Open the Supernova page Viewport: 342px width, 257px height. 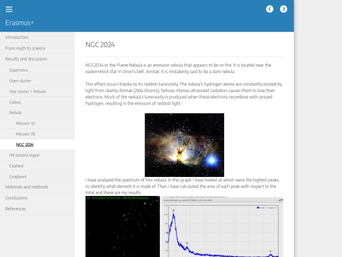click(37, 70)
